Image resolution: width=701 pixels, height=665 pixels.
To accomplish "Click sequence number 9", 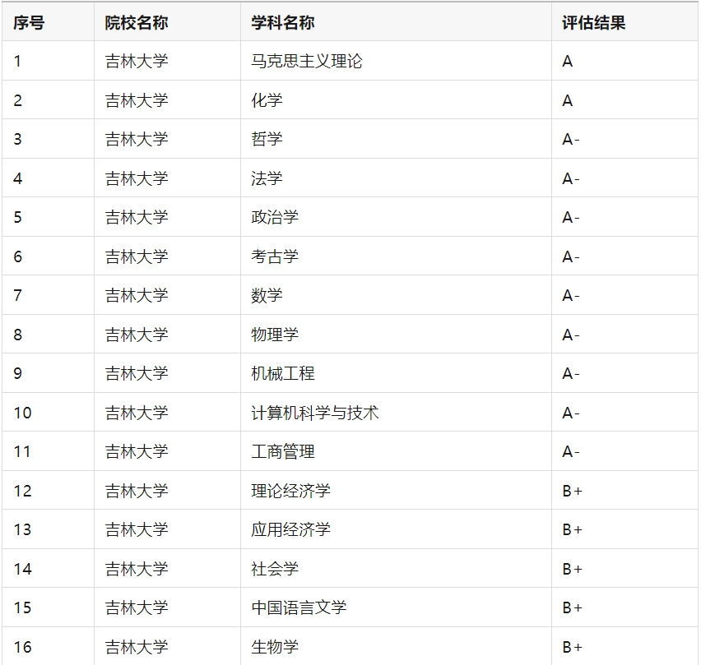I will pyautogui.click(x=17, y=374).
